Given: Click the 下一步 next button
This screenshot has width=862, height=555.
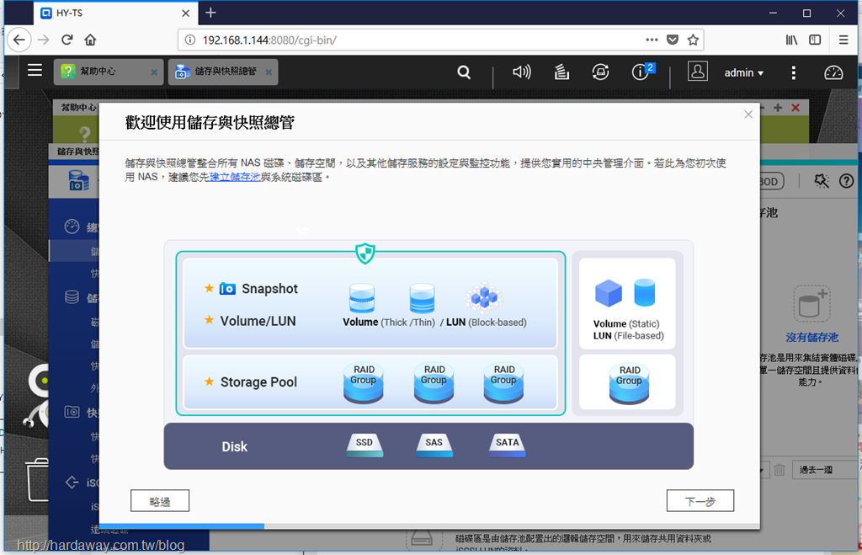Looking at the screenshot, I should coord(700,501).
